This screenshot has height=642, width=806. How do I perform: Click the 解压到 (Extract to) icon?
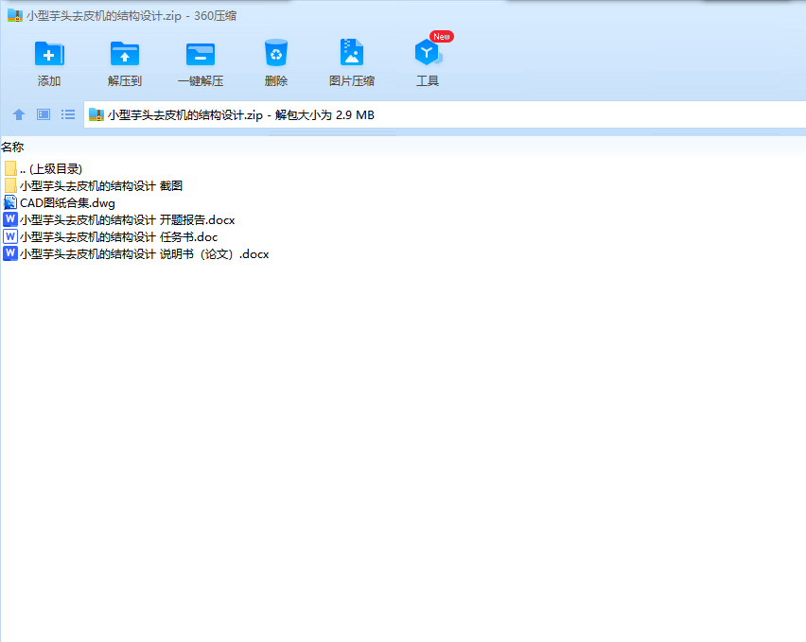tap(124, 53)
